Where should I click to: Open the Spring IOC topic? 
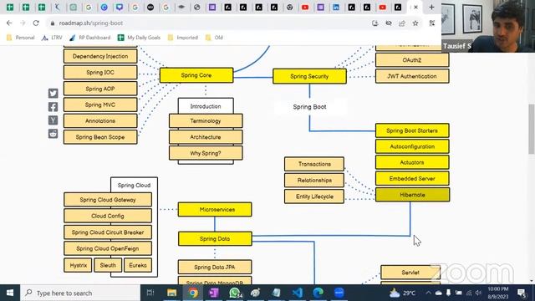[x=100, y=73]
